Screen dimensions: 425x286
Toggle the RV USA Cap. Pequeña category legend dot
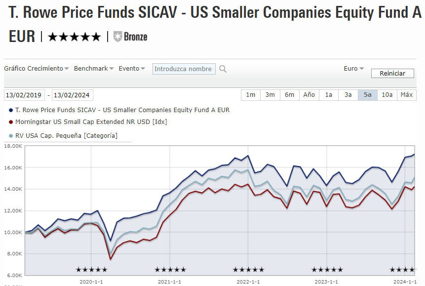click(11, 135)
